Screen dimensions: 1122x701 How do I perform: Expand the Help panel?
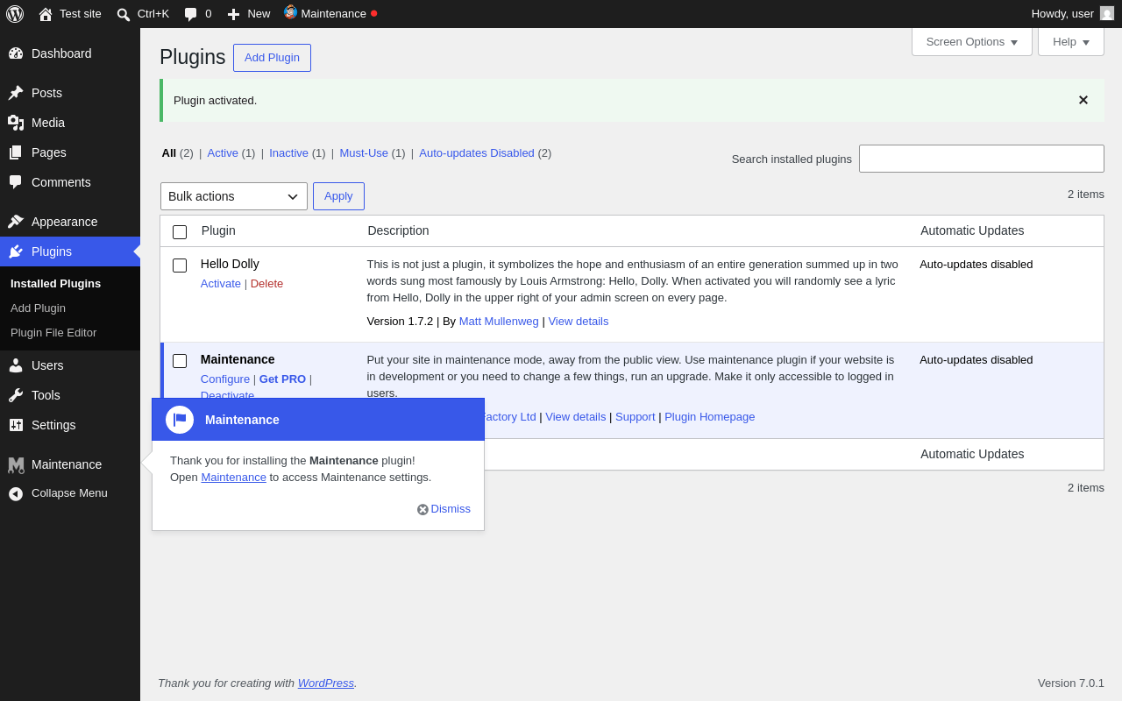(1071, 41)
